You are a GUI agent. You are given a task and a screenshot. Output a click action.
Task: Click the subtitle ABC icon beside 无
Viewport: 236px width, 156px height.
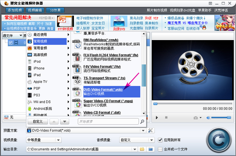[x=6, y=117]
